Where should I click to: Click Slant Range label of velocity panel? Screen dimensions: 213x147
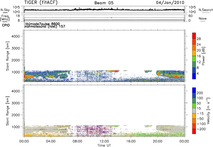(7, 111)
